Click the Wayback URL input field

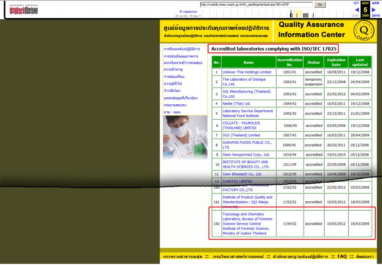(256, 5)
